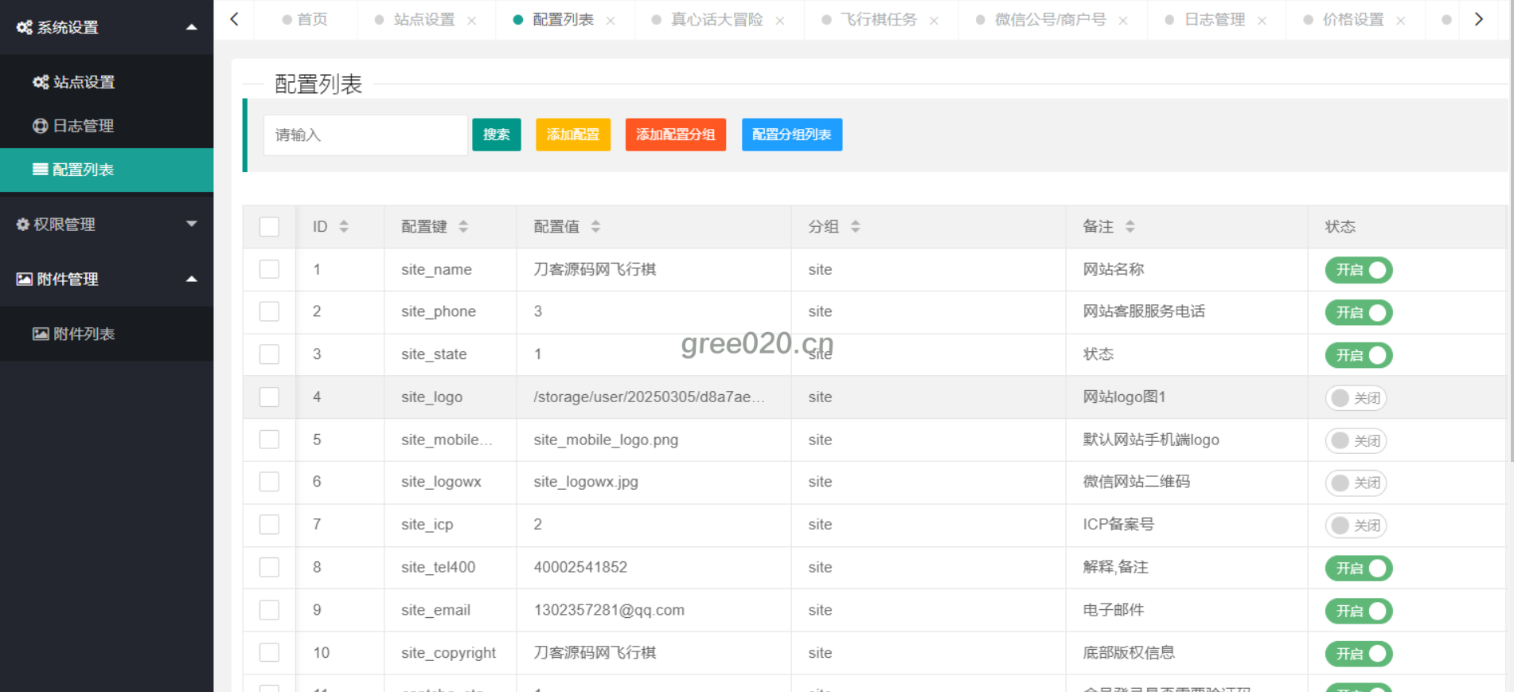
Task: Check the select-all checkbox in header
Action: pyautogui.click(x=269, y=227)
